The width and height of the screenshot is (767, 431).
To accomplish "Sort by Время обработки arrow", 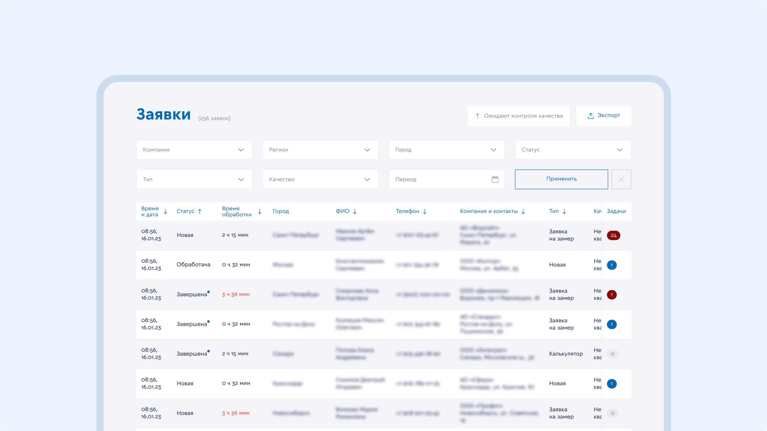I will click(x=260, y=212).
